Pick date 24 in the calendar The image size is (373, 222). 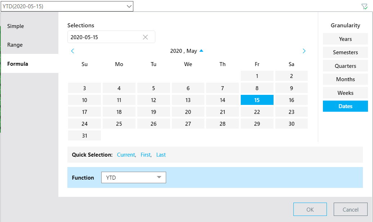(x=84, y=124)
